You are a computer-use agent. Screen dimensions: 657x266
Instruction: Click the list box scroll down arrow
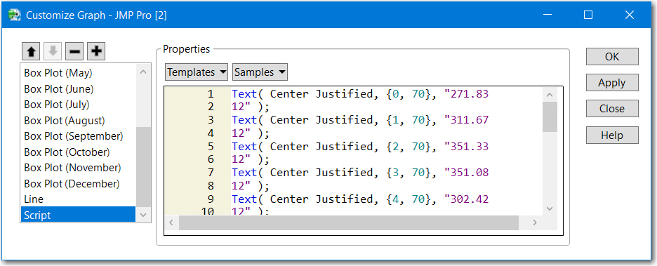(143, 215)
